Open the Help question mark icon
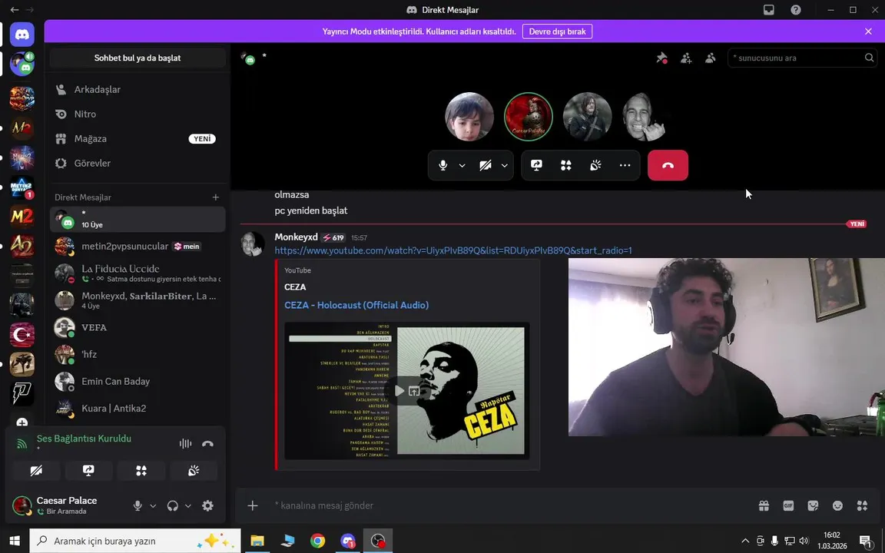The image size is (885, 553). [x=796, y=9]
